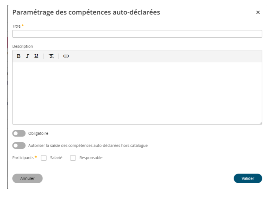
Task: Tick the Responsable participant checkbox
Action: tap(73, 158)
